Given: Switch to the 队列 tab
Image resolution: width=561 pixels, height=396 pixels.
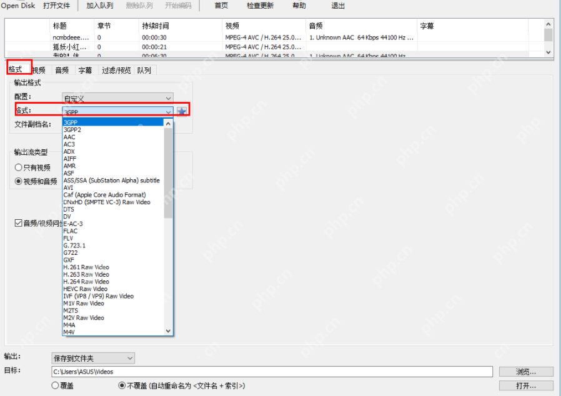Looking at the screenshot, I should coord(144,70).
